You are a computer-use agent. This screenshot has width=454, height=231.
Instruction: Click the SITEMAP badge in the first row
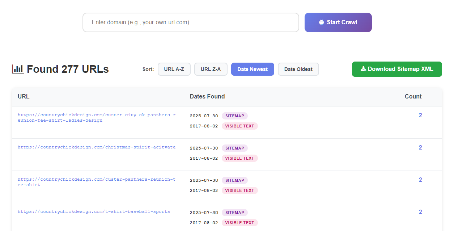235,116
